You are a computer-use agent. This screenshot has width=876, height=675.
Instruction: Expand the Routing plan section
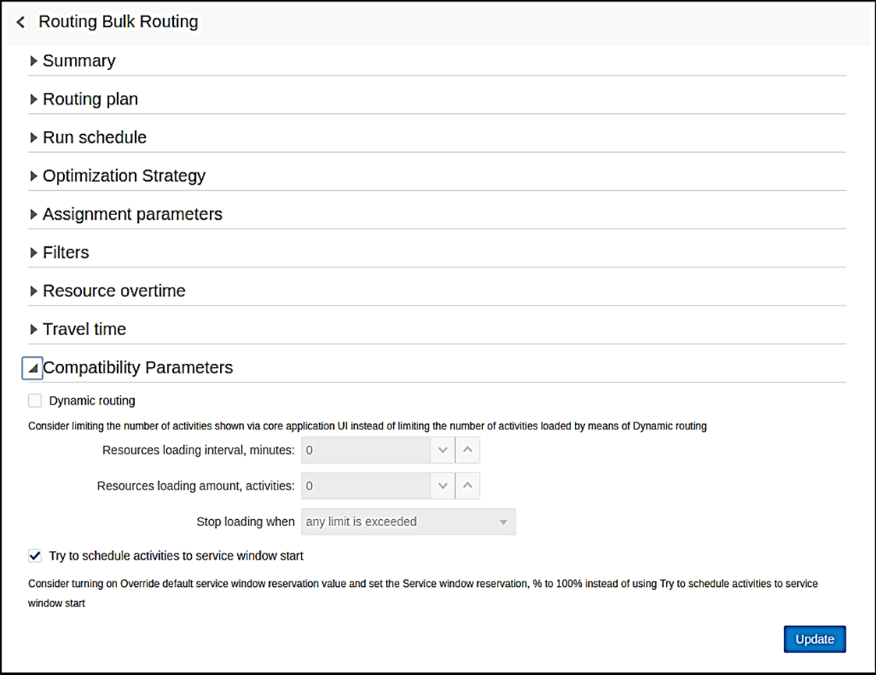click(x=34, y=99)
